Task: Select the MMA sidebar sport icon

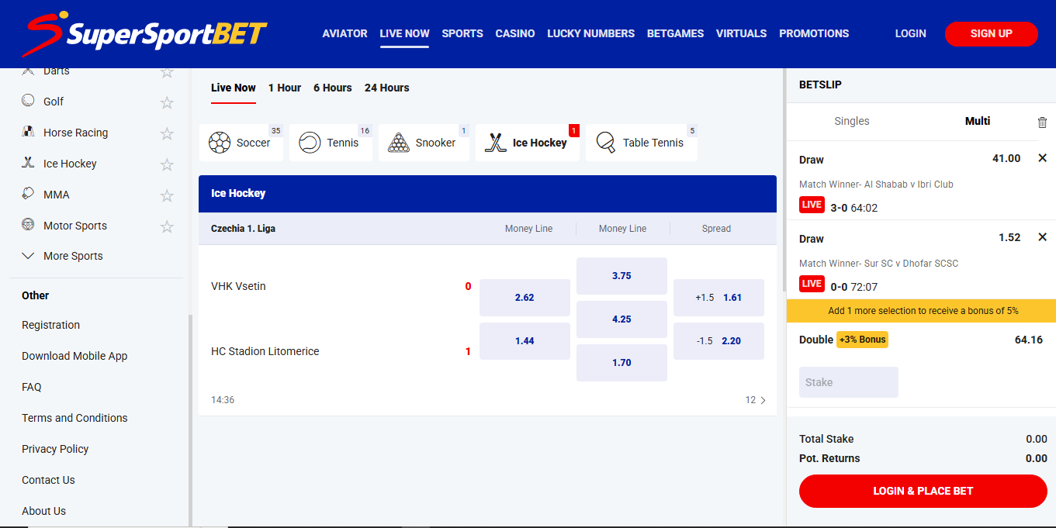Action: tap(28, 194)
